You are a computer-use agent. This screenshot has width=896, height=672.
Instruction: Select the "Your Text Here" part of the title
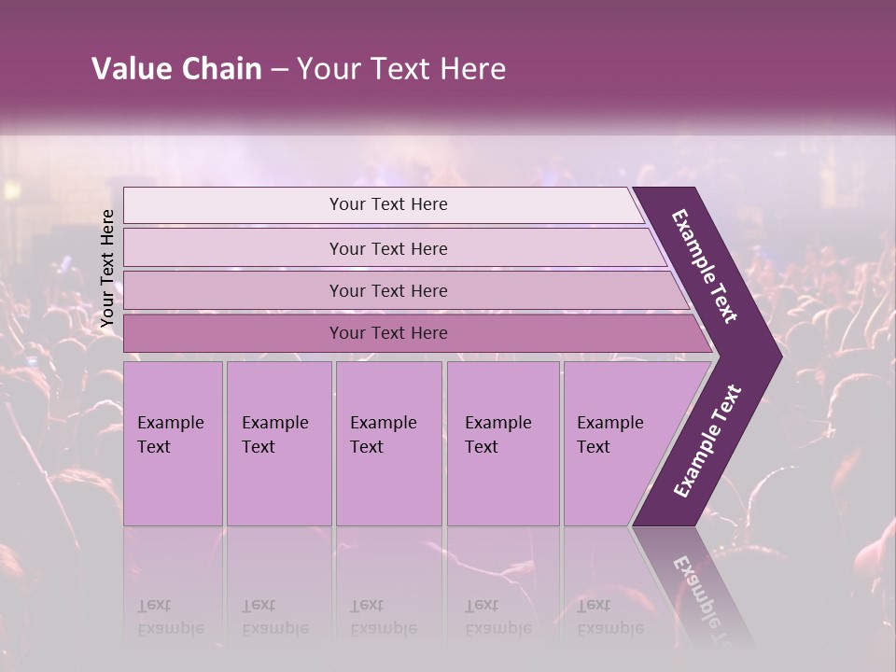[x=401, y=69]
